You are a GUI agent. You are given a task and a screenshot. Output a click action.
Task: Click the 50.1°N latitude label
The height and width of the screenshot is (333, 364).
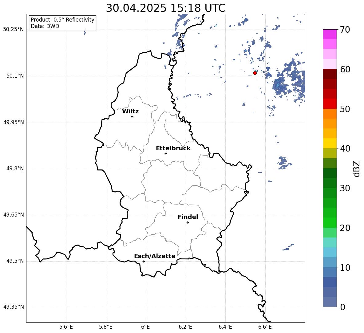pos(15,76)
